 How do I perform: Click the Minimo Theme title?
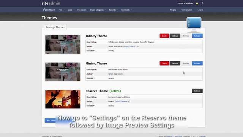click(96, 64)
